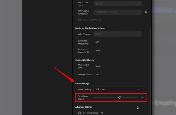
Task: Click the blue Target Bitrate value 30
Action: click(142, 97)
